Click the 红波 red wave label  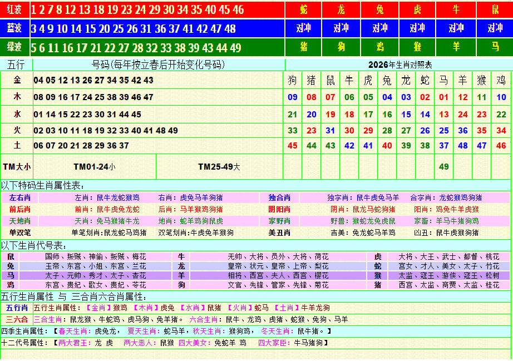pyautogui.click(x=14, y=9)
